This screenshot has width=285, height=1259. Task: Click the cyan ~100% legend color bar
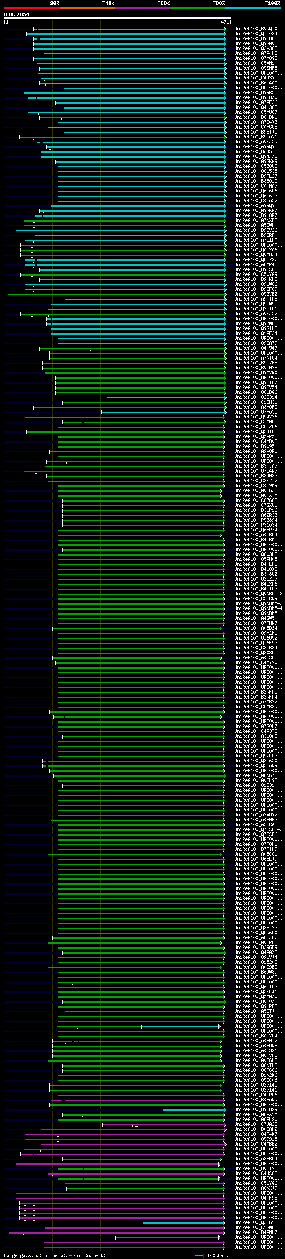[253, 8]
